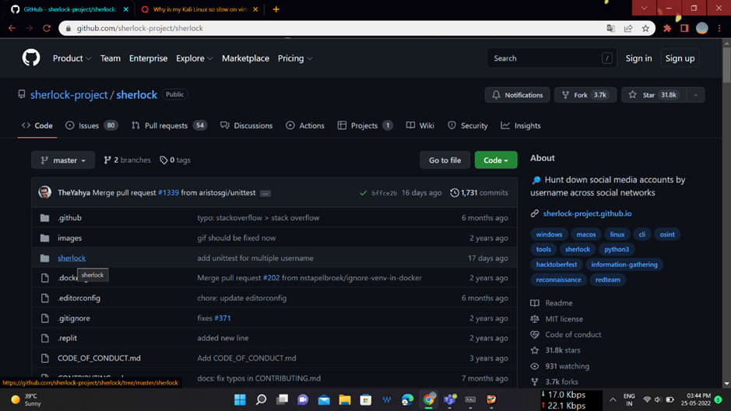The height and width of the screenshot is (411, 731).
Task: Click the redteam topic tag
Action: (607, 280)
